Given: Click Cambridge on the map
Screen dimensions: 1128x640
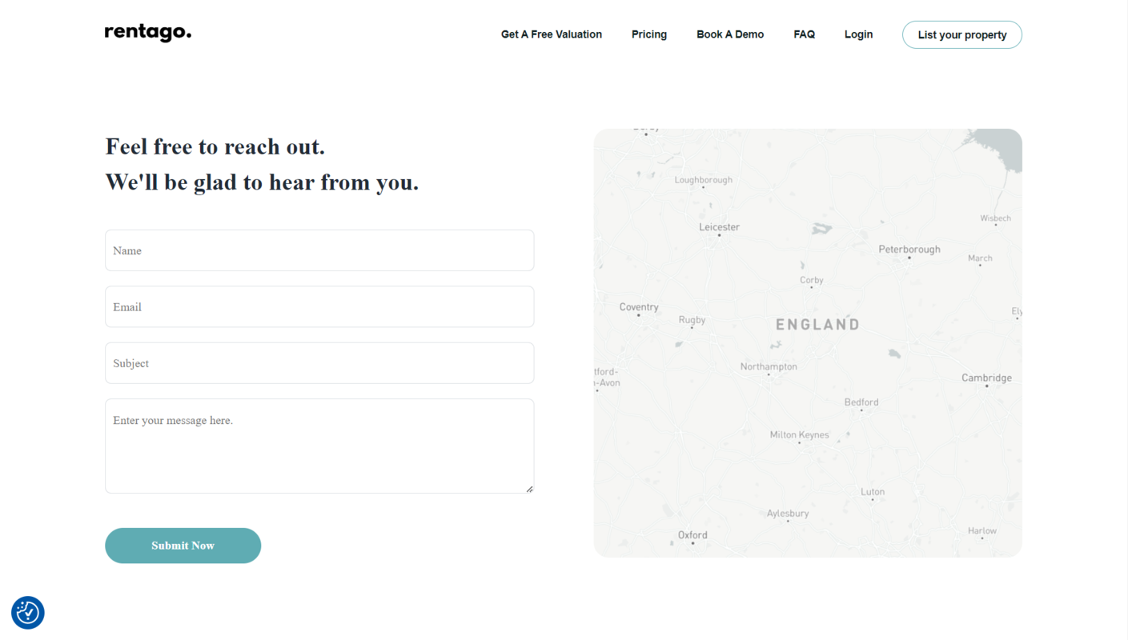Looking at the screenshot, I should 986,378.
